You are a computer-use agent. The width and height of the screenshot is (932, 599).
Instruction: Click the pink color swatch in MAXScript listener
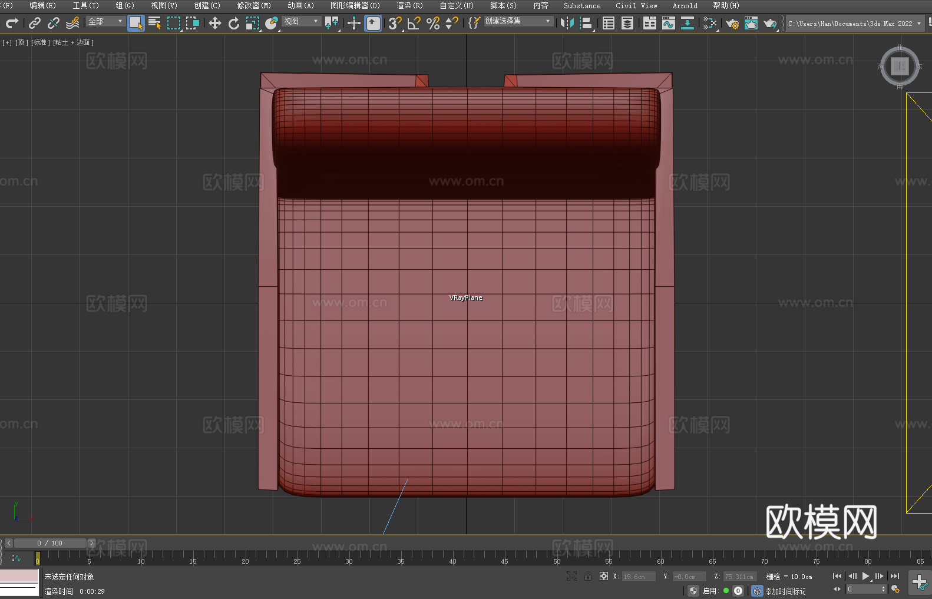(19, 576)
